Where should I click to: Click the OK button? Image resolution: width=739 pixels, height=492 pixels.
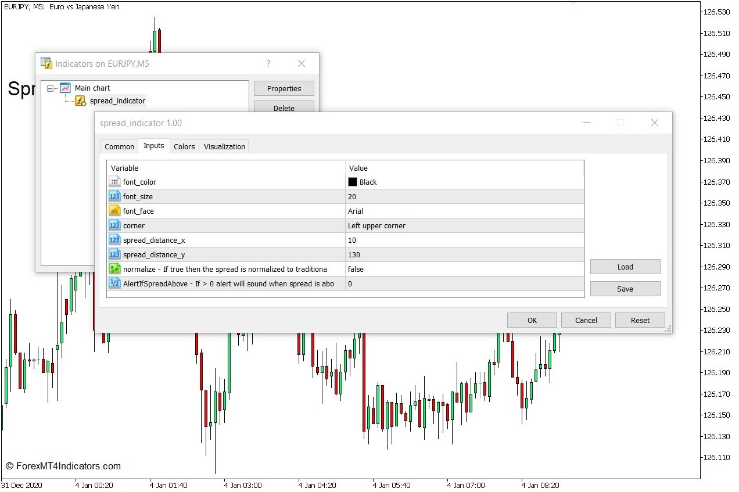tap(532, 320)
